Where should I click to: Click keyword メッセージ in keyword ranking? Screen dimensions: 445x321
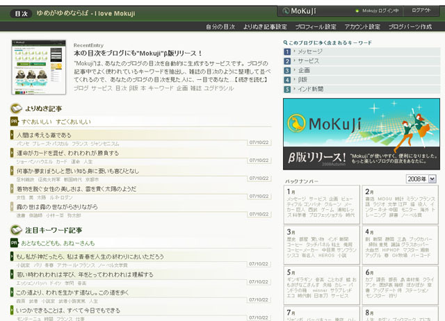click(x=310, y=51)
